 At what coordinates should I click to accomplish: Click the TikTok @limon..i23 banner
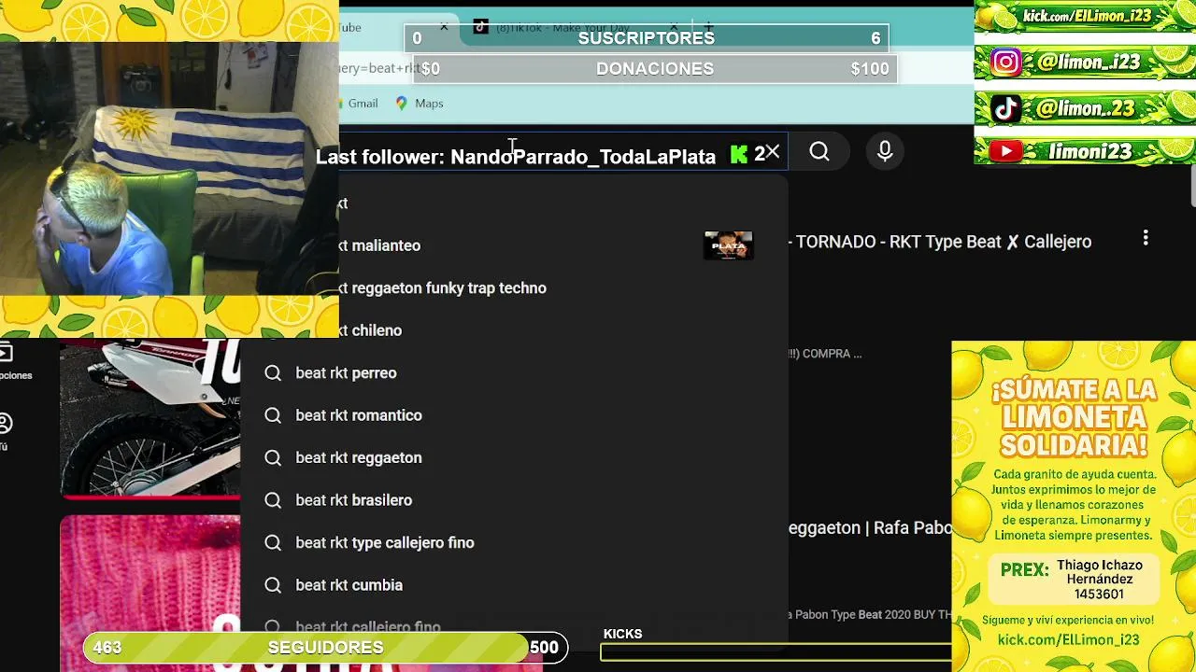tap(1085, 108)
